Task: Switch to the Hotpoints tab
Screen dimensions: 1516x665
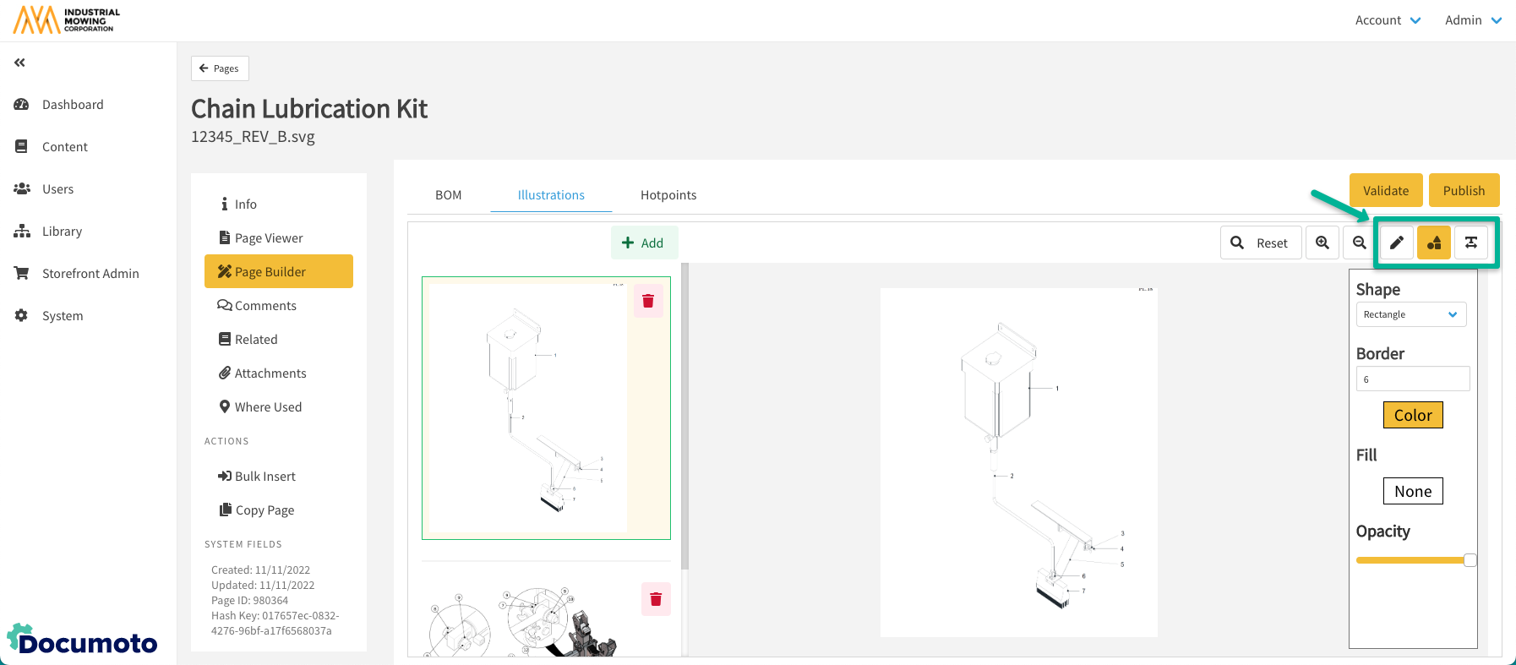Action: point(668,195)
